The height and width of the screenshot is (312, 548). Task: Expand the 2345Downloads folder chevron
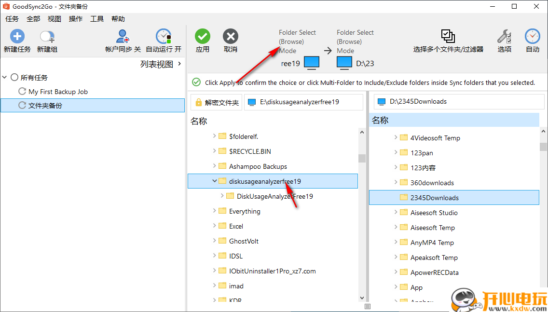pos(395,197)
